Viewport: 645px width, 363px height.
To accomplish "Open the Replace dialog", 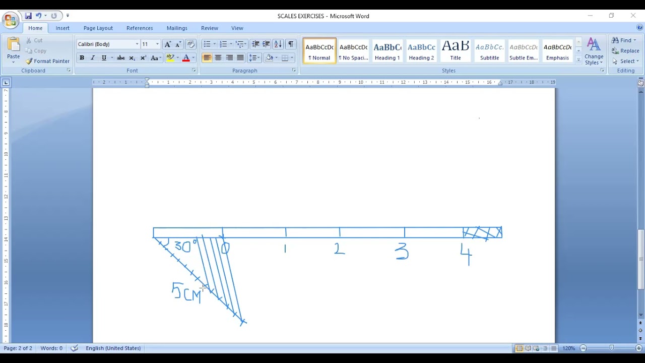I will point(625,51).
